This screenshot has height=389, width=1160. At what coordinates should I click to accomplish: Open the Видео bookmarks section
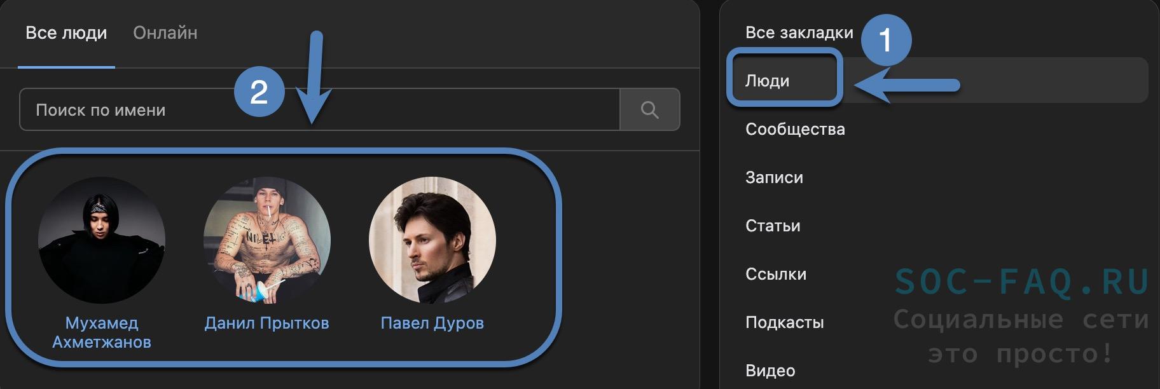(770, 371)
